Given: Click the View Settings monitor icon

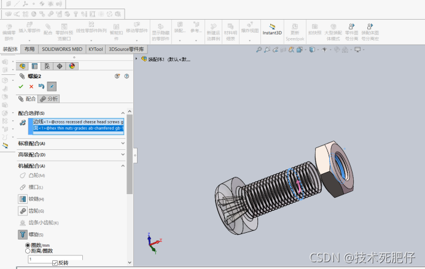Looking at the screenshot, I should point(357,50).
